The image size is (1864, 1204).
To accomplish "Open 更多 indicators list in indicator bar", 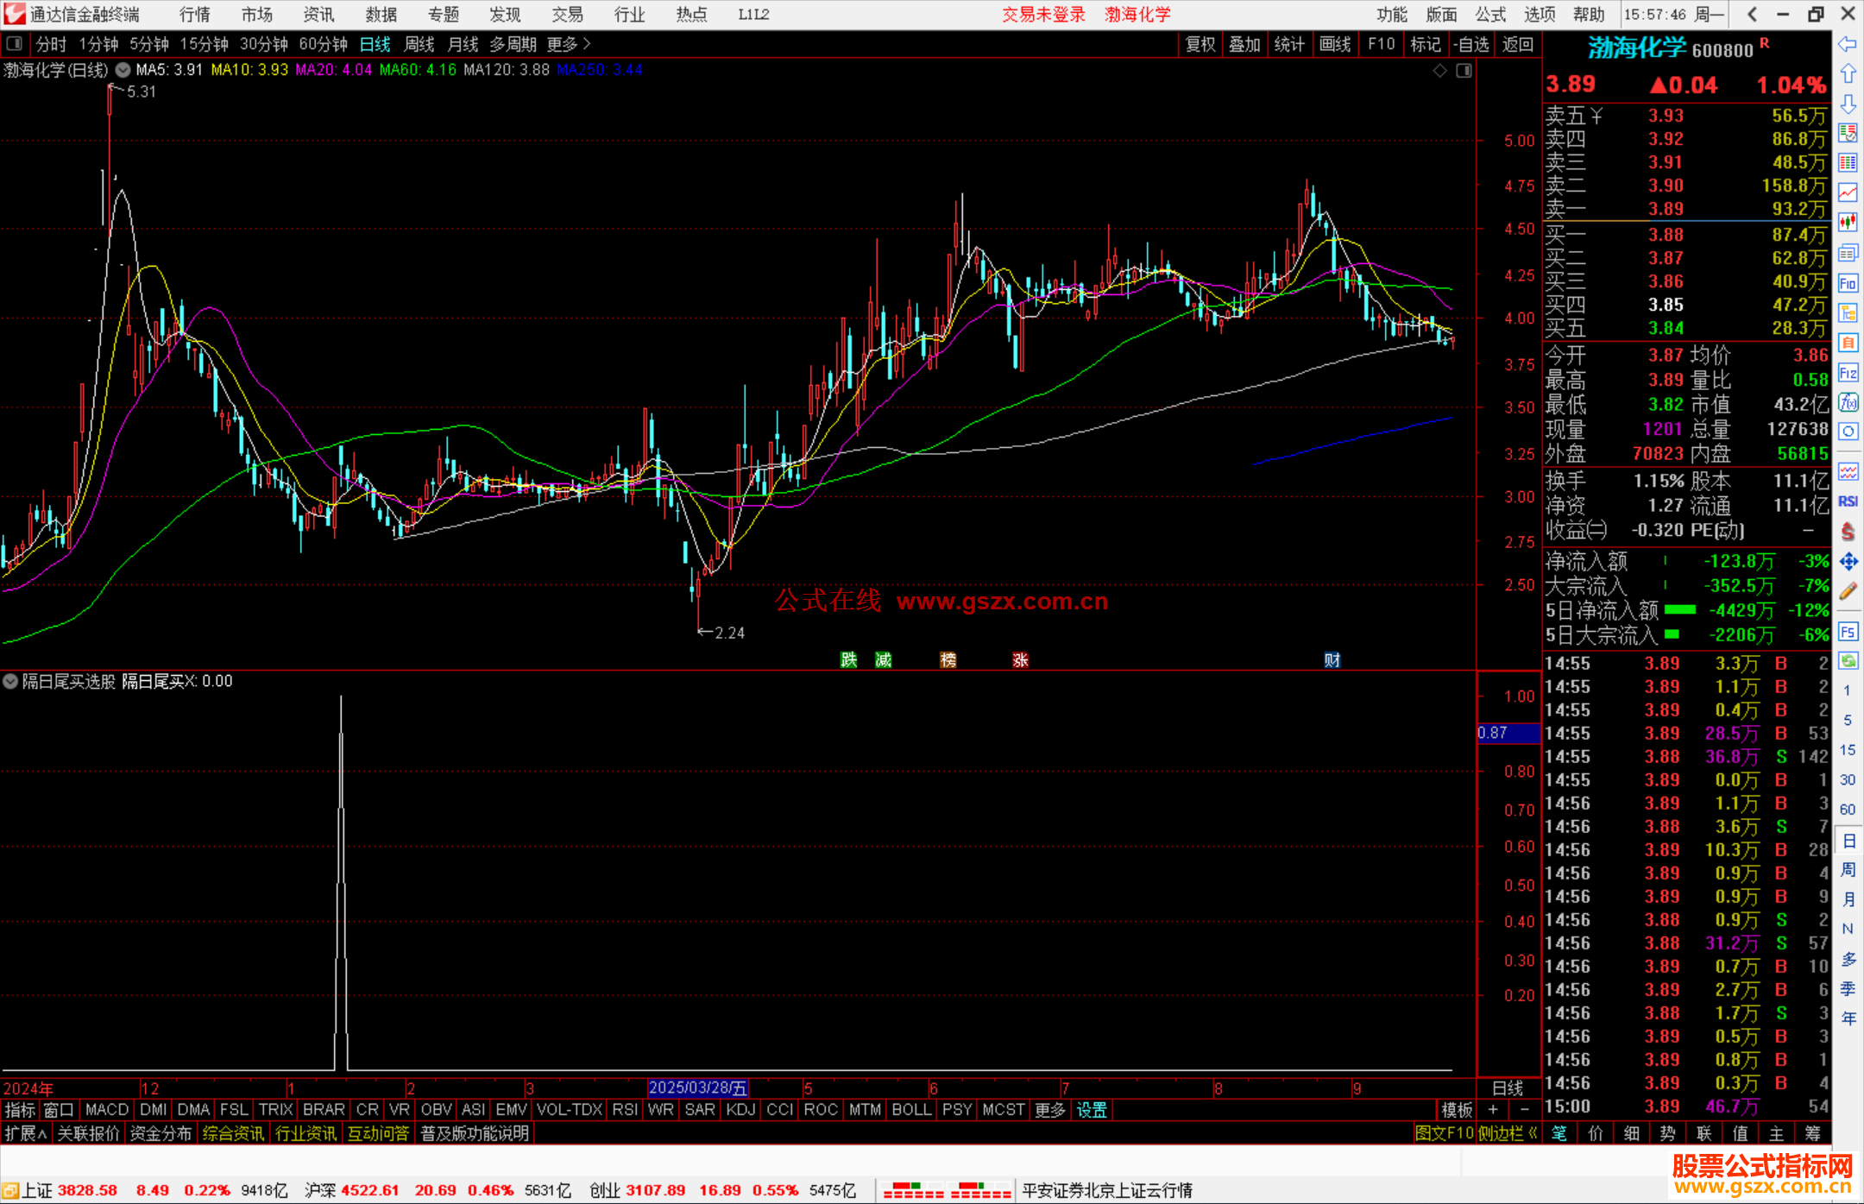I will 1050,1110.
